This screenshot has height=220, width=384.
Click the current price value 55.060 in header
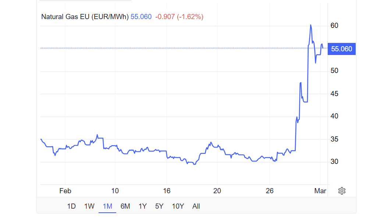141,16
